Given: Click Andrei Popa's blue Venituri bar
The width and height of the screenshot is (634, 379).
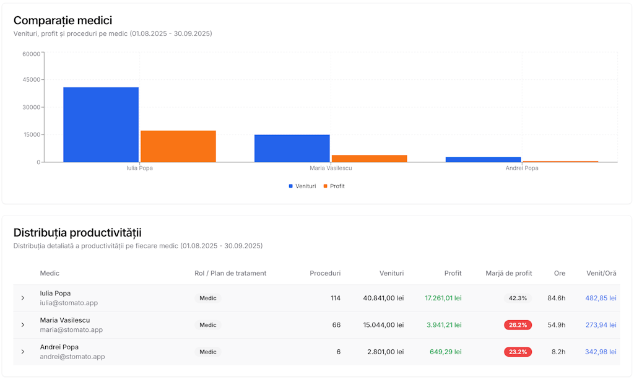Looking at the screenshot, I should [483, 160].
